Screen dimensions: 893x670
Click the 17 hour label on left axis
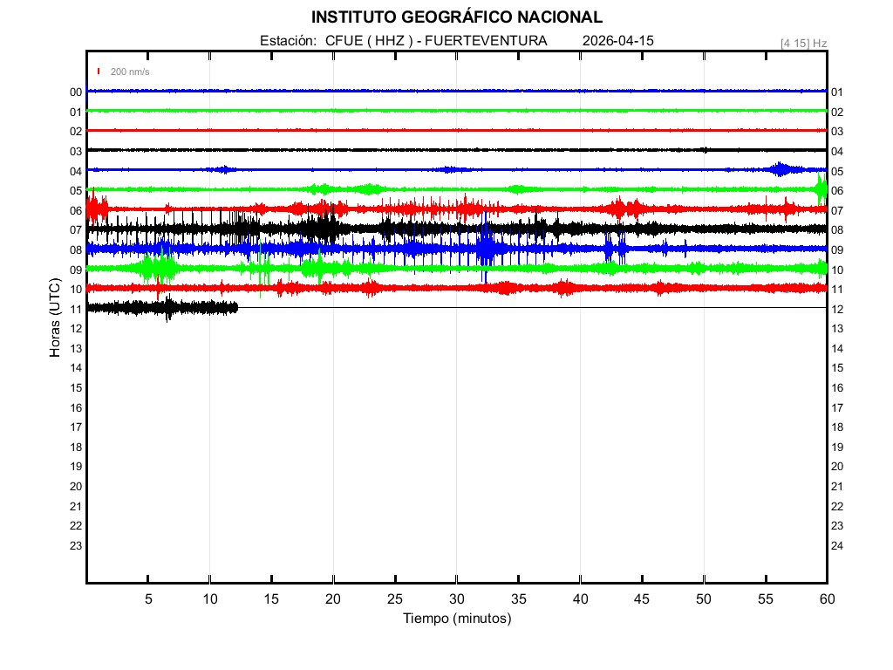(x=76, y=427)
